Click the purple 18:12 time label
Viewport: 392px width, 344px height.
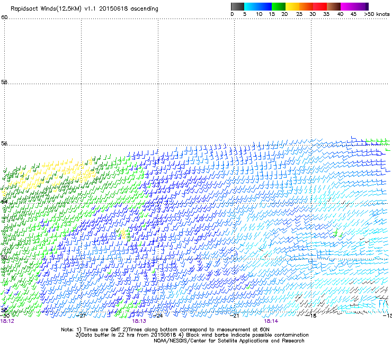pos(7,321)
